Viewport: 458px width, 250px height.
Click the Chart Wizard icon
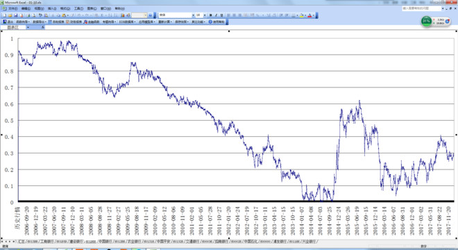pos(123,15)
